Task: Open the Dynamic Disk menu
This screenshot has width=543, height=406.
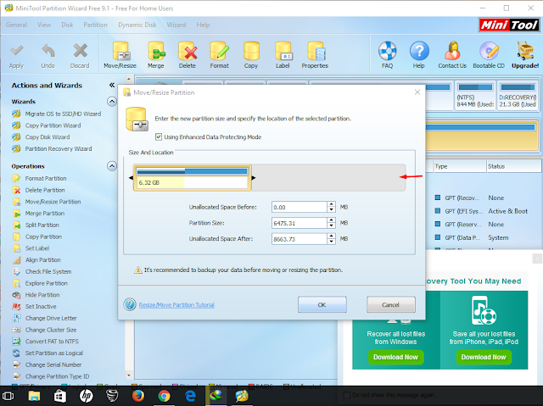Action: pos(137,25)
